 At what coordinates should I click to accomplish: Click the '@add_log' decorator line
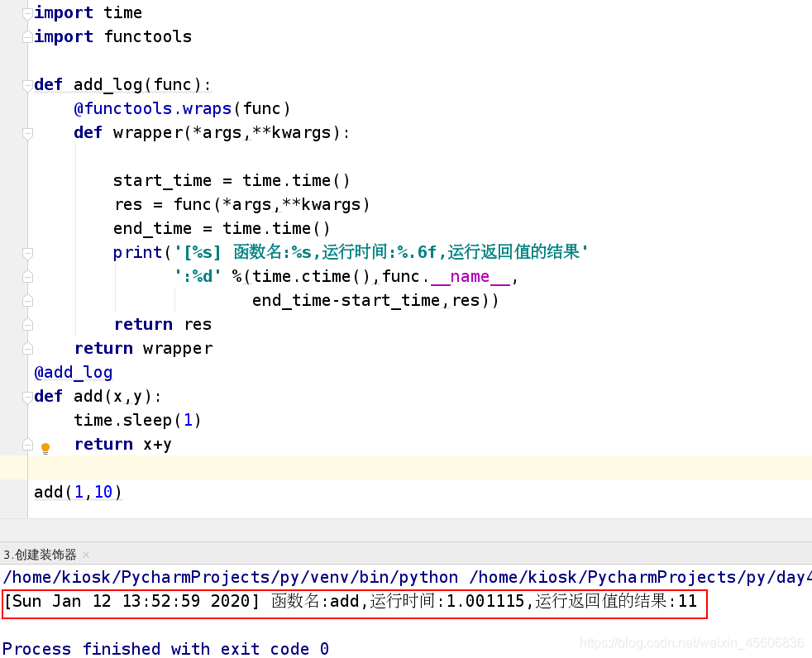73,373
